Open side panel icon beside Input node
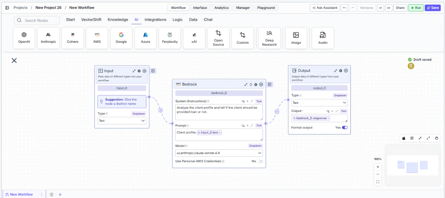The width and height of the screenshot is (445, 198). coord(153,71)
